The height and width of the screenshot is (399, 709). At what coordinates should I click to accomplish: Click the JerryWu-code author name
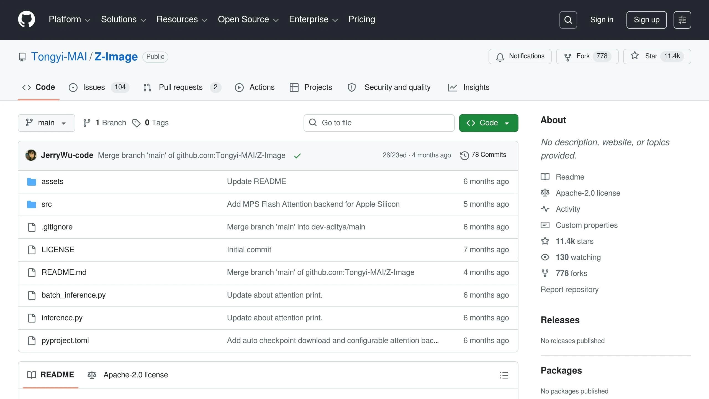pos(67,155)
